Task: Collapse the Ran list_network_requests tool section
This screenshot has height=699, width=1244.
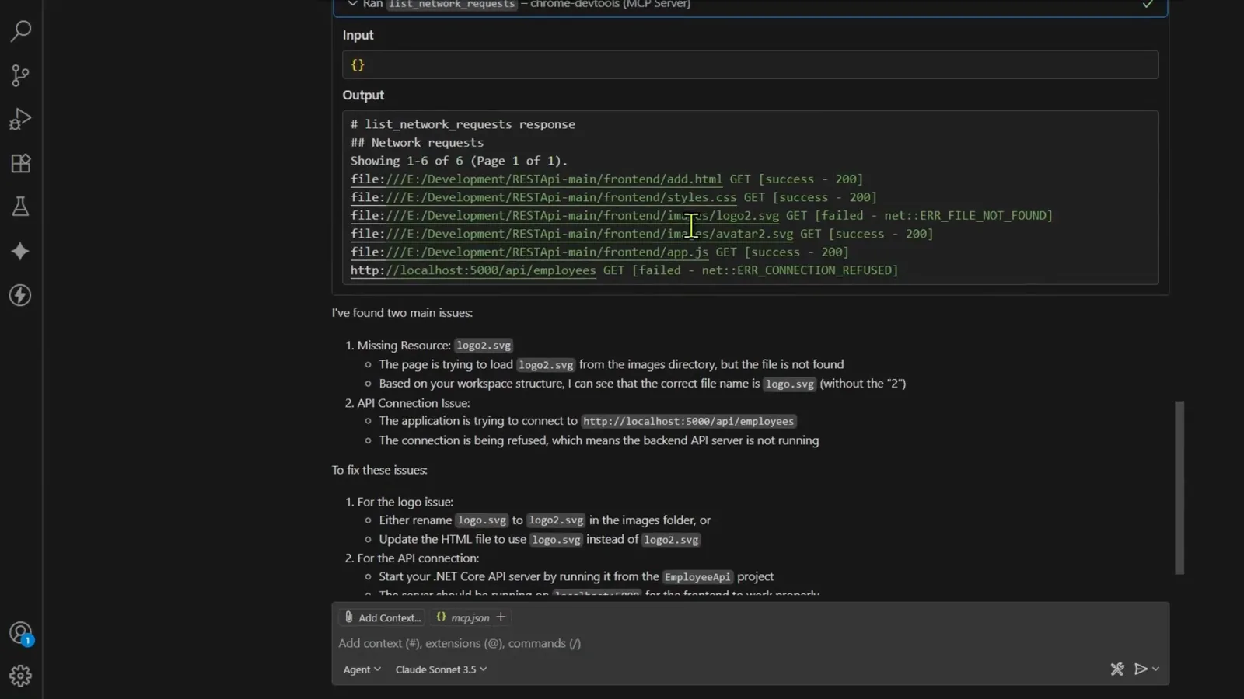Action: click(353, 4)
